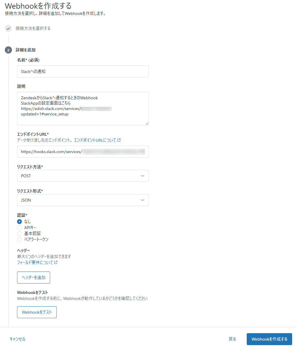Click the completed step checkmark icon
The width and height of the screenshot is (296, 349).
click(8, 28)
